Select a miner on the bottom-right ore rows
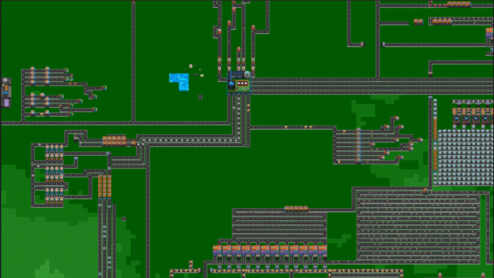Image resolution: width=494 pixels, height=278 pixels. click(386, 201)
